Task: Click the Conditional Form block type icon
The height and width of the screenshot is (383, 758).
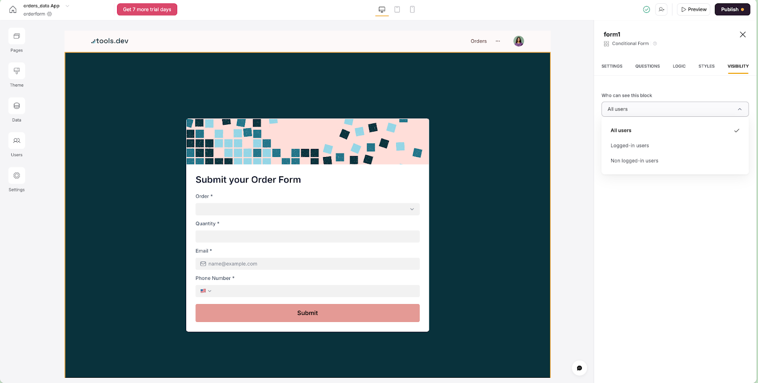Action: tap(606, 44)
